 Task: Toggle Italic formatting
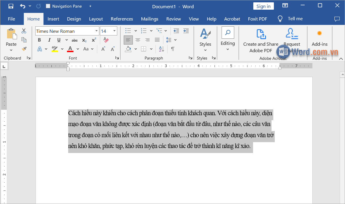point(49,40)
